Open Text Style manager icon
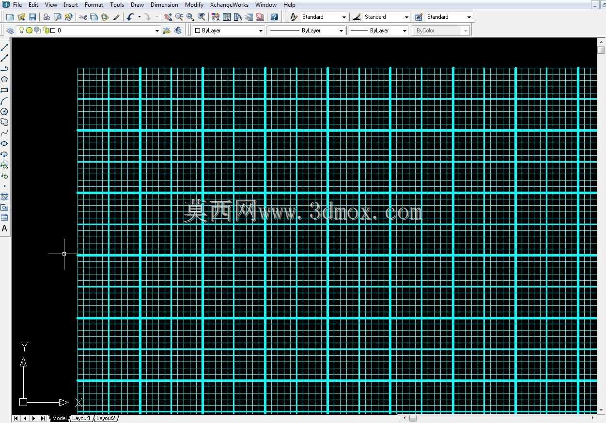 (294, 17)
